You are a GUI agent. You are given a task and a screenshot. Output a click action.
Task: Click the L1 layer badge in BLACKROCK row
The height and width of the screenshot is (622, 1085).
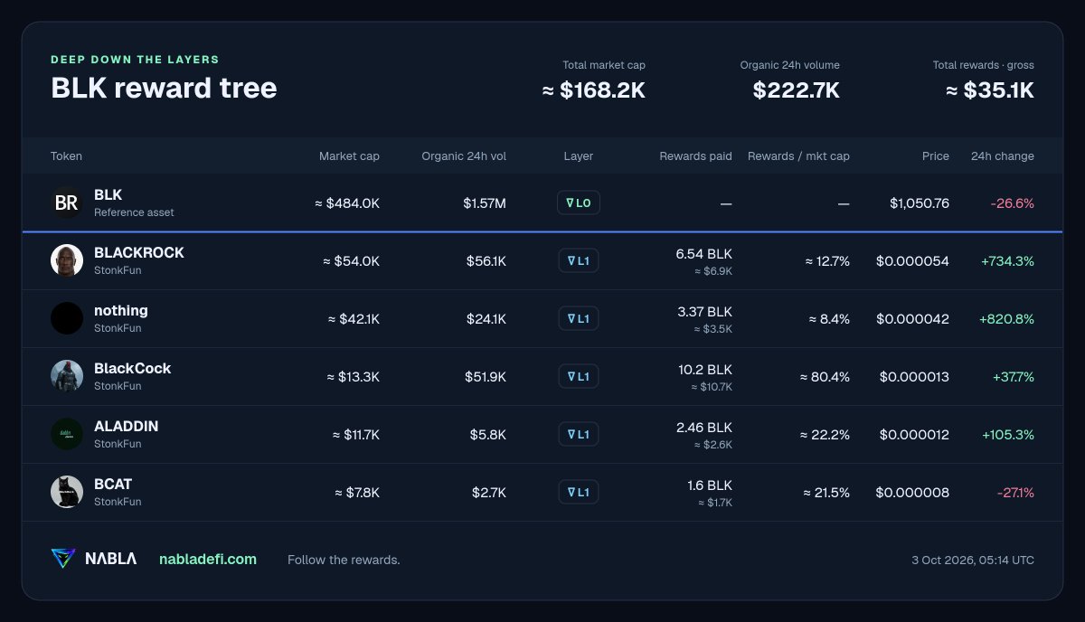point(579,261)
